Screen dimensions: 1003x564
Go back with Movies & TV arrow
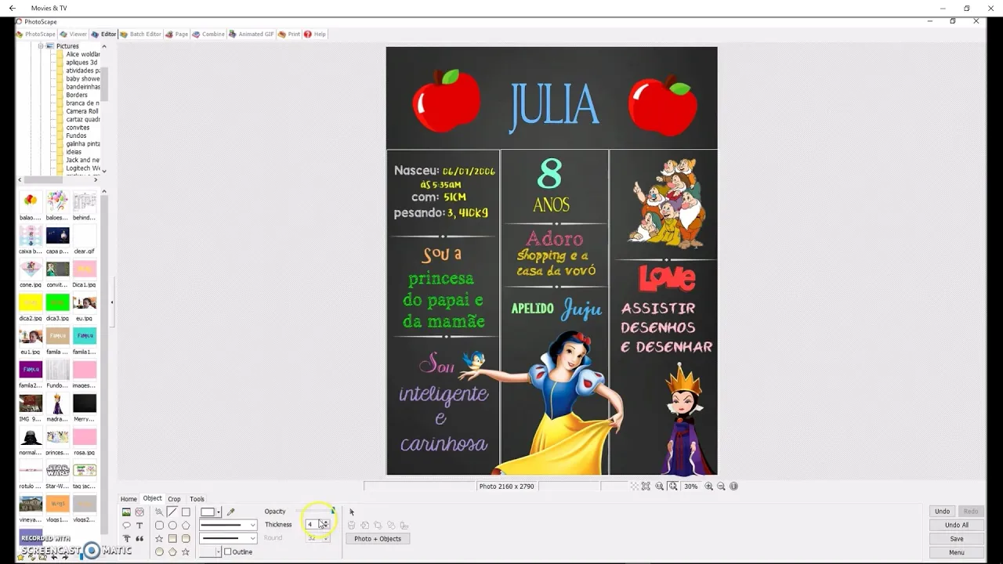tap(12, 8)
